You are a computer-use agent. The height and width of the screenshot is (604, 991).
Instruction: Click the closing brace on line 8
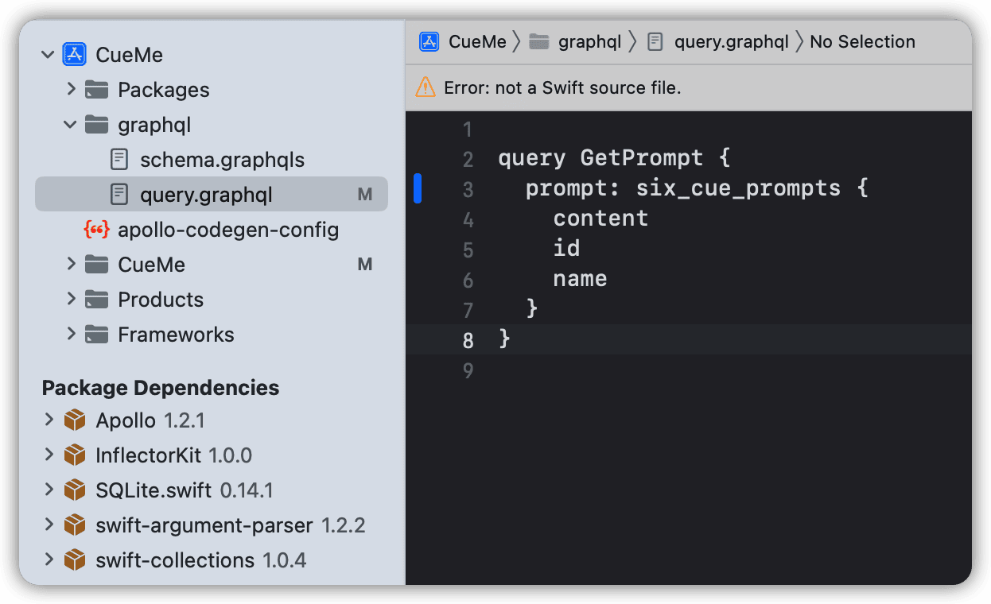[504, 339]
